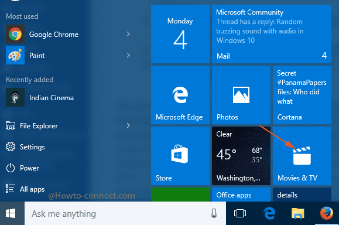Open the Mail tile with Microsoft Community message

click(x=272, y=34)
